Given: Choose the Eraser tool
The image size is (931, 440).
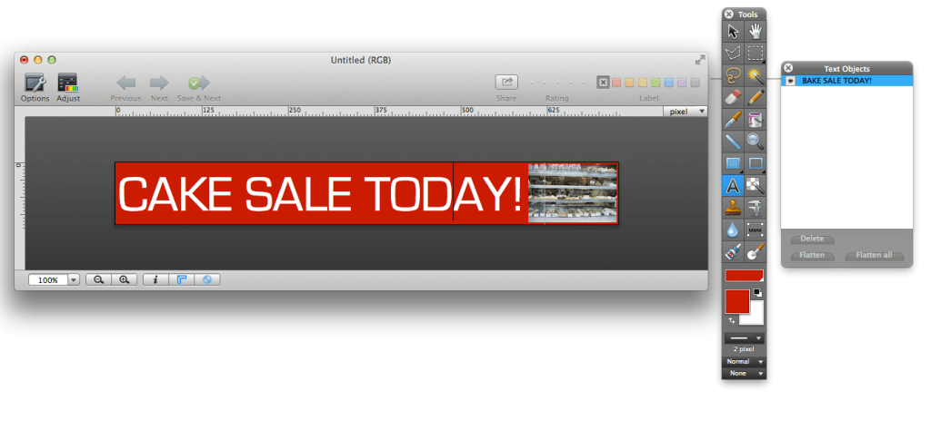Looking at the screenshot, I should pyautogui.click(x=733, y=97).
